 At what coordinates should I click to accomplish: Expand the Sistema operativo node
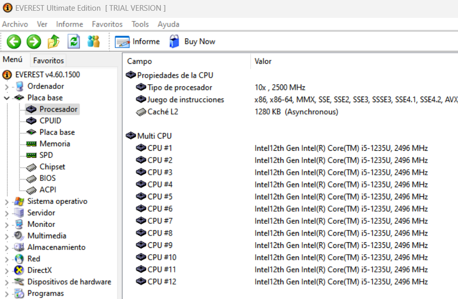click(7, 202)
